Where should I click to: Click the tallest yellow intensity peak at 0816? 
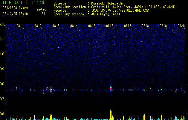(111, 114)
